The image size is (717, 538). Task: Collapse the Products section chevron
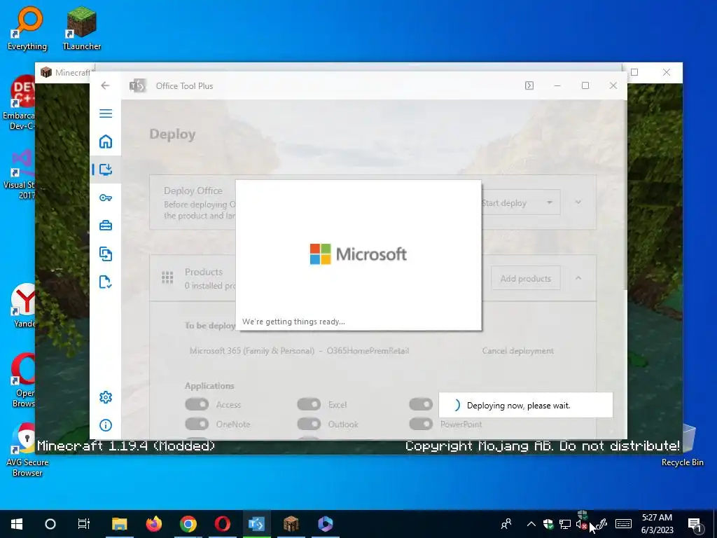pyautogui.click(x=578, y=278)
